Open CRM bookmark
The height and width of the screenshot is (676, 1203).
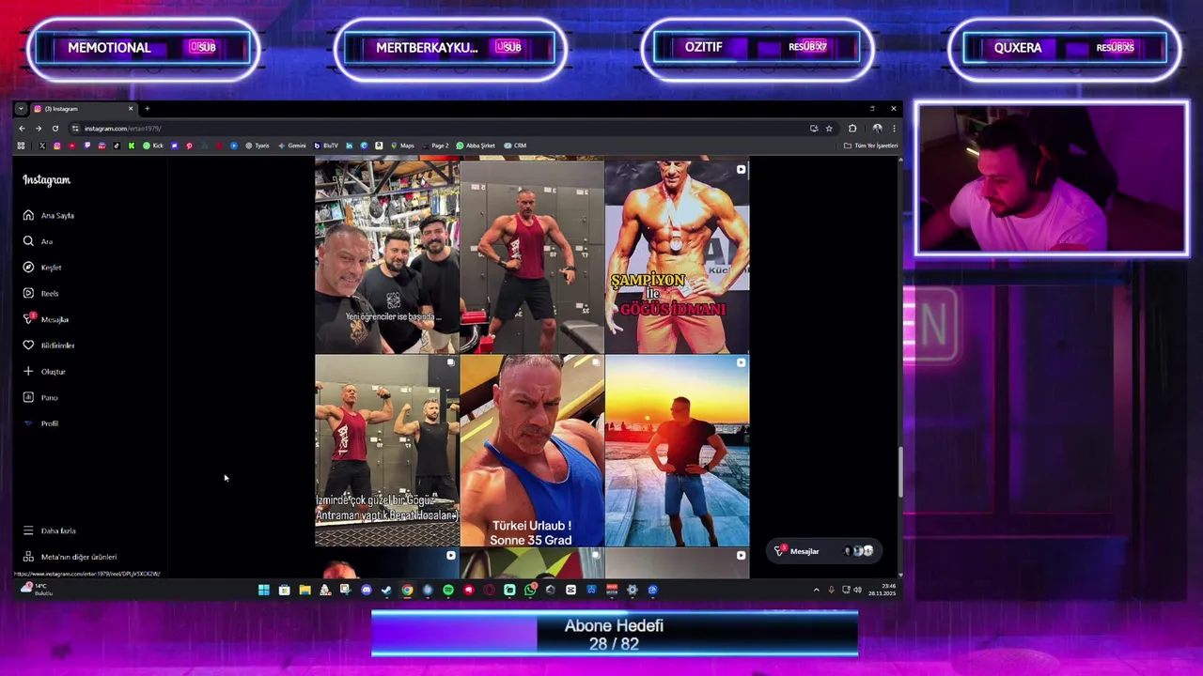pyautogui.click(x=515, y=146)
